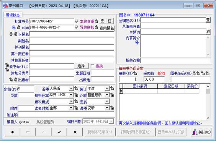The width and height of the screenshot is (216, 141).
Task: Toggle the open lock above 附加分类号 label
Action: pos(7,70)
